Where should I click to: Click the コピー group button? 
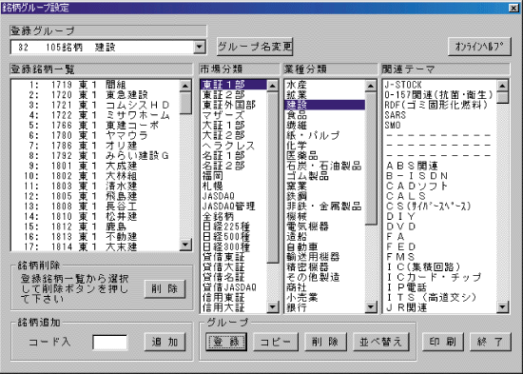276,342
